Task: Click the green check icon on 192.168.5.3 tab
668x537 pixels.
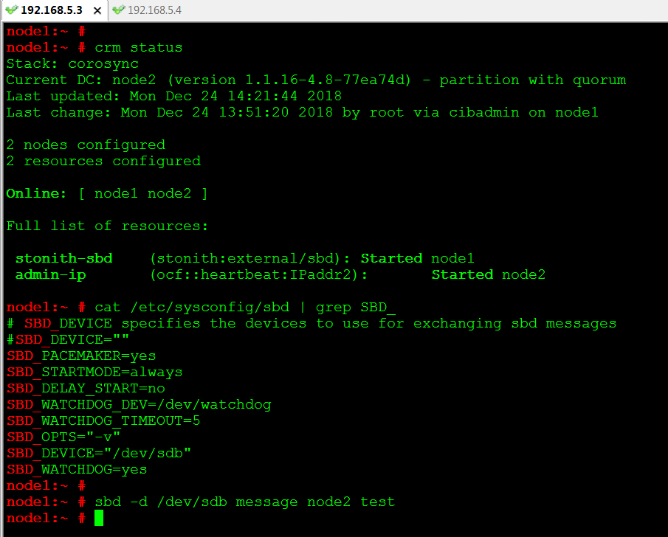Action: coord(11,10)
